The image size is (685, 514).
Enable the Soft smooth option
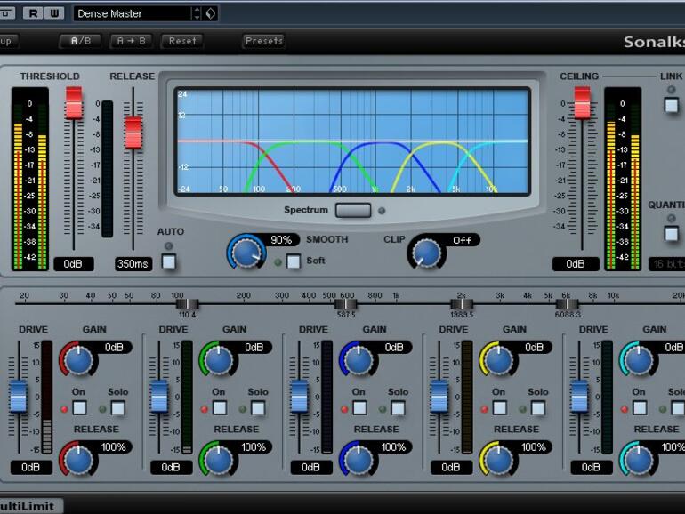(293, 261)
